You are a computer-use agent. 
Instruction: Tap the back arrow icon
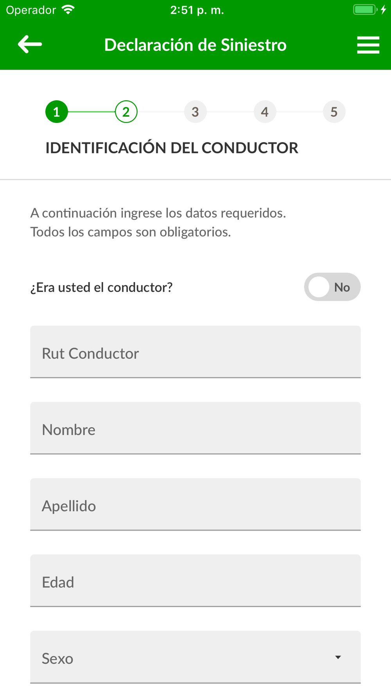(30, 44)
